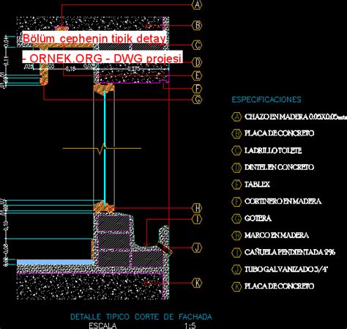Viewport: 347px width, 329px height.
Task: Click the break-line symbol across the window glass
Action: coord(102,148)
